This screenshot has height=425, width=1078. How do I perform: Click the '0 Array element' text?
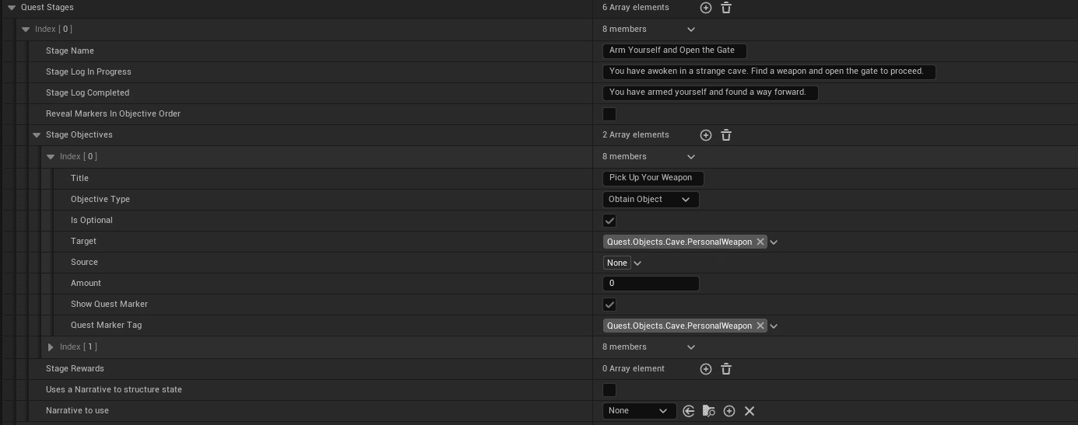634,369
